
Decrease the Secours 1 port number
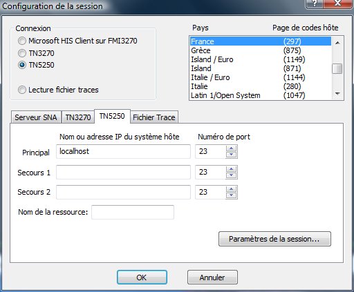[x=231, y=175]
